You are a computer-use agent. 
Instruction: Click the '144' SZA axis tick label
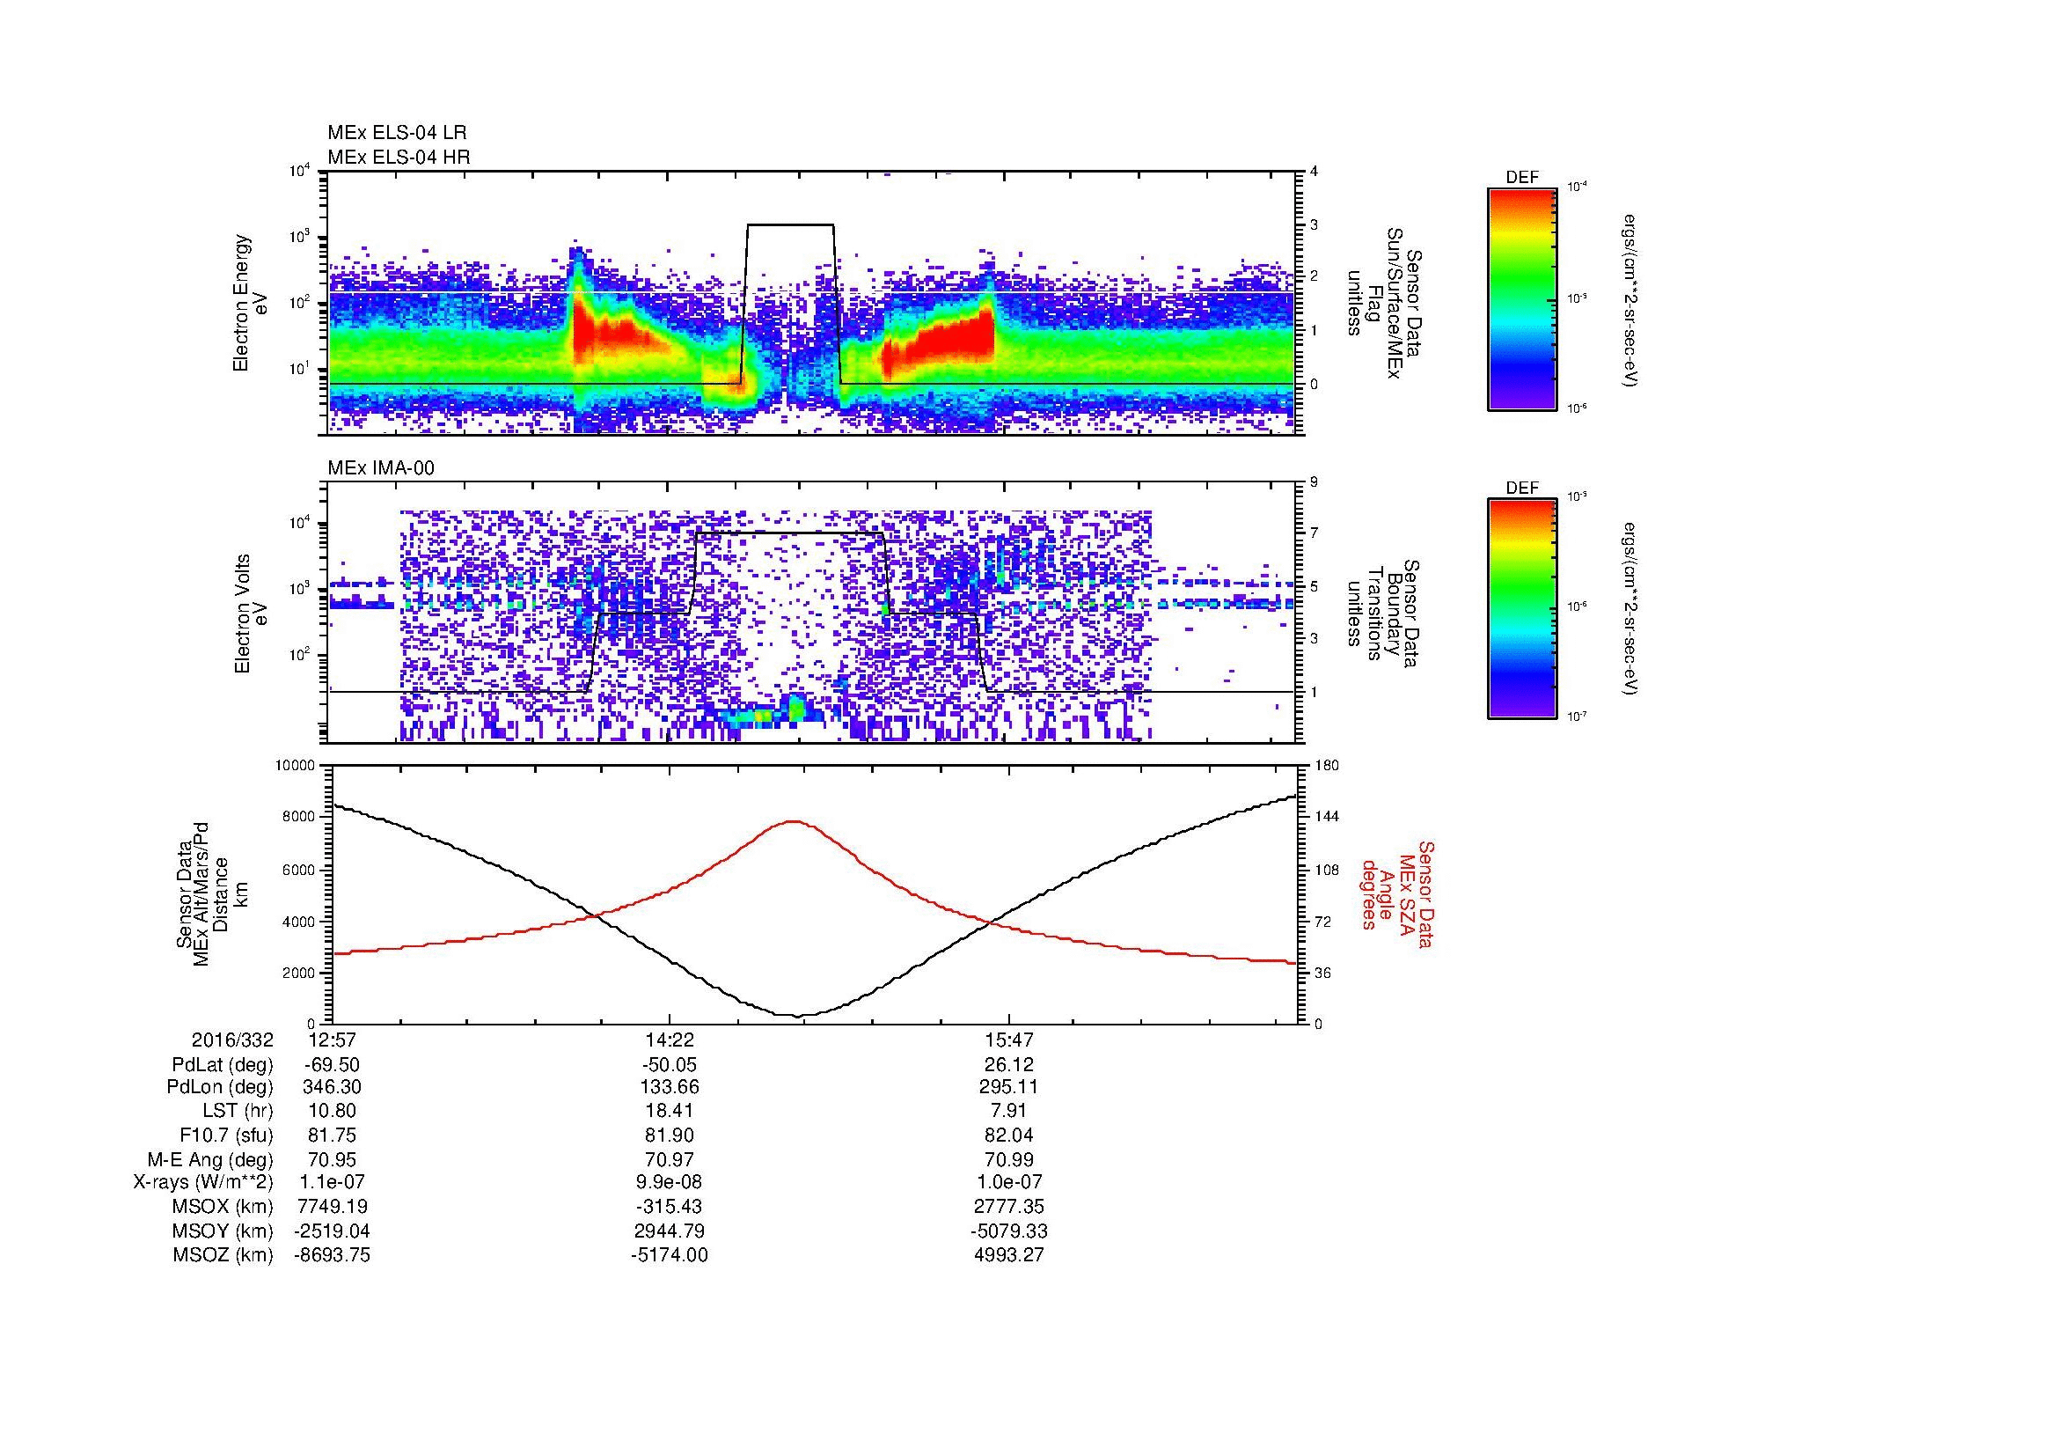1327,817
